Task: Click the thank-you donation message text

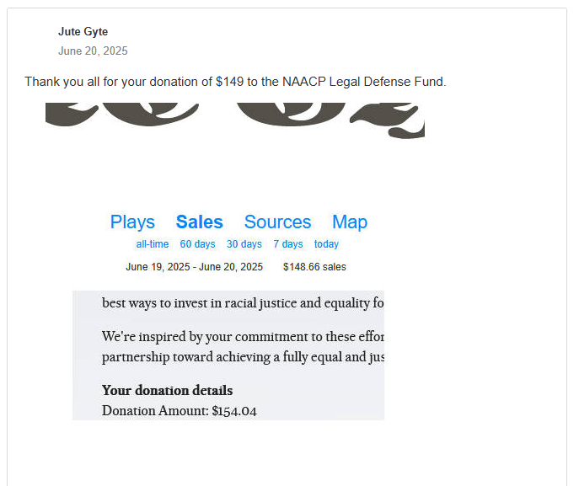Action: click(x=235, y=82)
